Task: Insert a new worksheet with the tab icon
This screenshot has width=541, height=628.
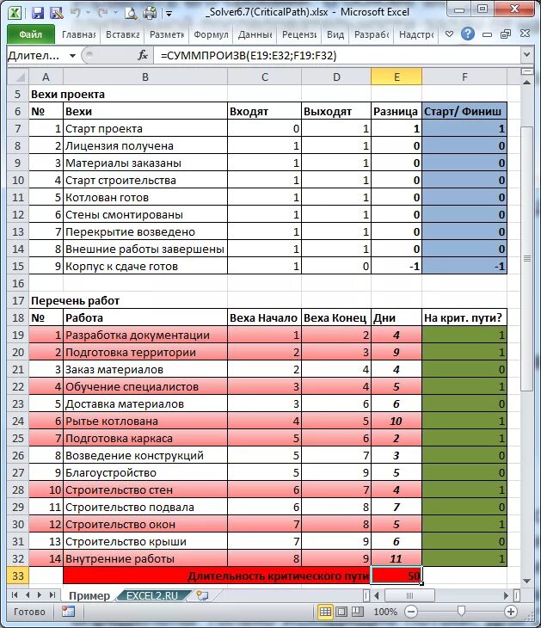Action: pos(202,596)
